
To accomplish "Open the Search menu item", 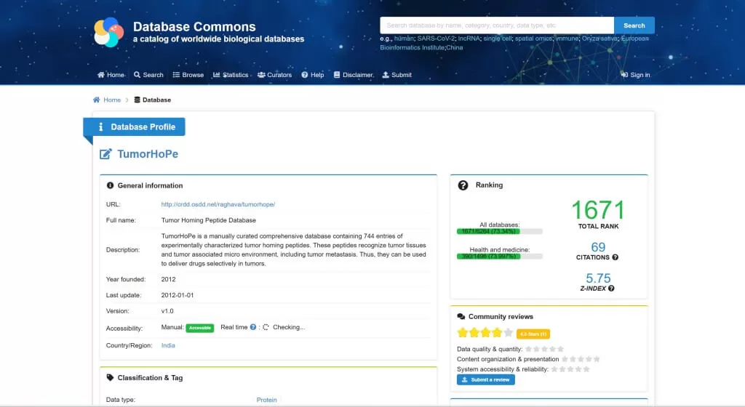I will [148, 75].
